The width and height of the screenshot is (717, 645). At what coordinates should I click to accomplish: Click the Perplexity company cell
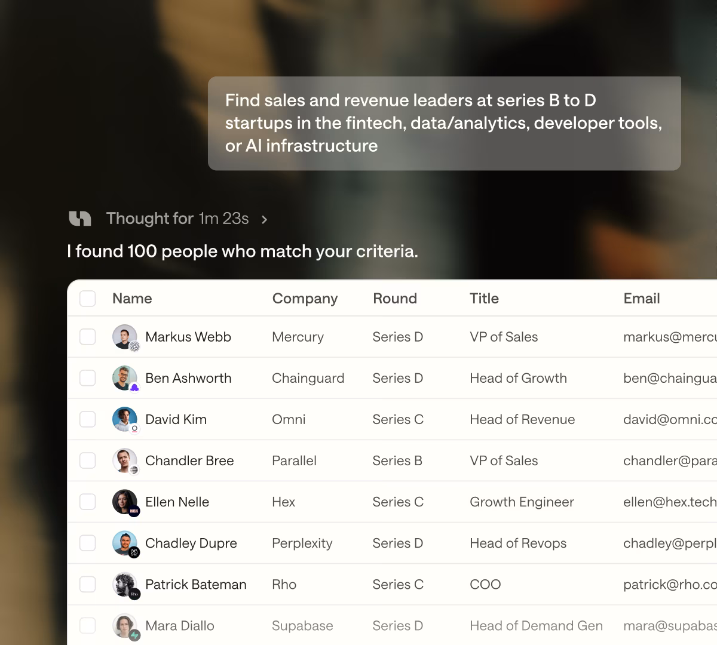302,543
